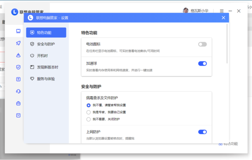Select radio option 我不懂，请管家帮我设置

89,105
